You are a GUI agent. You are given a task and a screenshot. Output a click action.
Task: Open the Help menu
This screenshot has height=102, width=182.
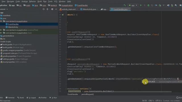(x=69, y=1)
